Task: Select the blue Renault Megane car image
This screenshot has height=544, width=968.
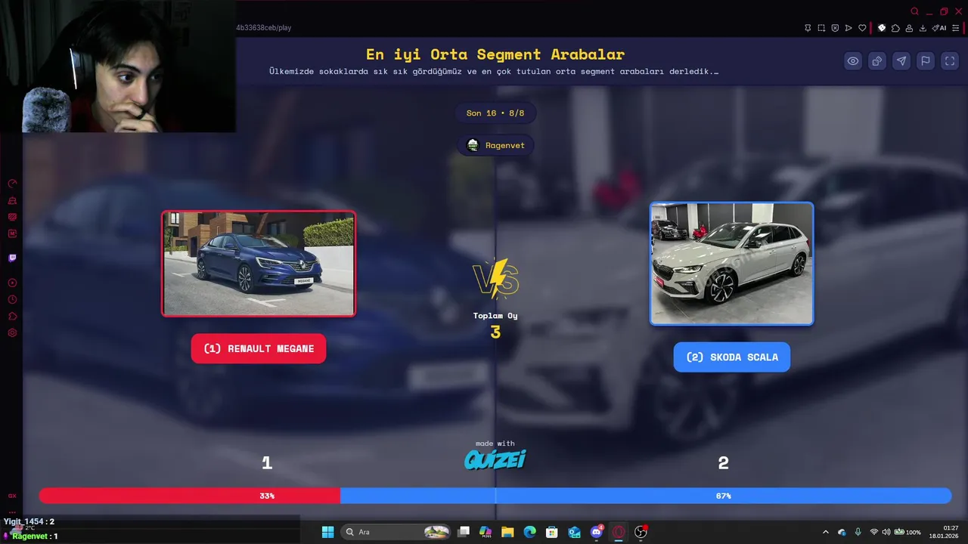Action: point(259,264)
